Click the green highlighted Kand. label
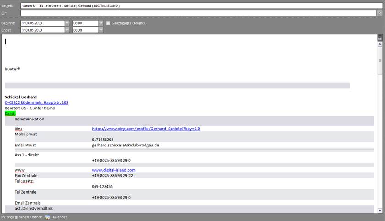Viewport: 385px width, 221px height. coord(10,113)
